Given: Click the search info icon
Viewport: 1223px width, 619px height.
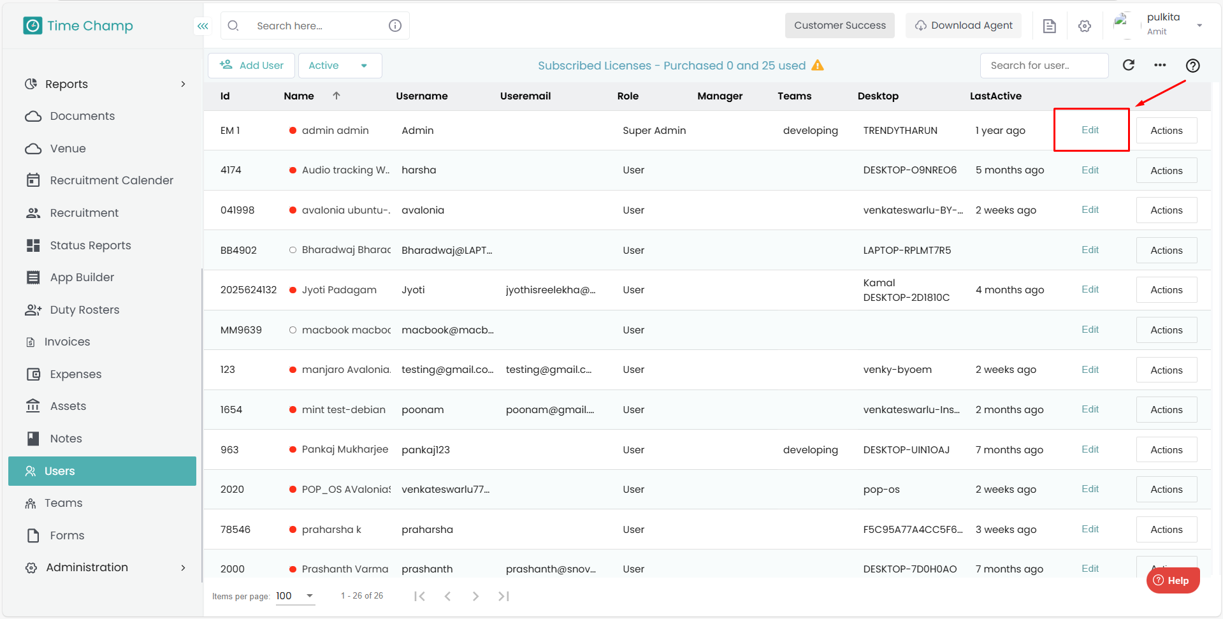Looking at the screenshot, I should (395, 25).
